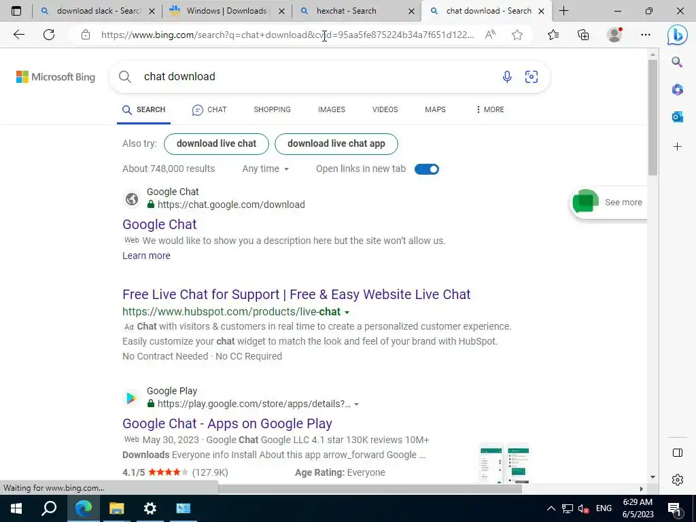Switch to Bing CHAT tab
The width and height of the screenshot is (696, 522).
click(x=209, y=109)
